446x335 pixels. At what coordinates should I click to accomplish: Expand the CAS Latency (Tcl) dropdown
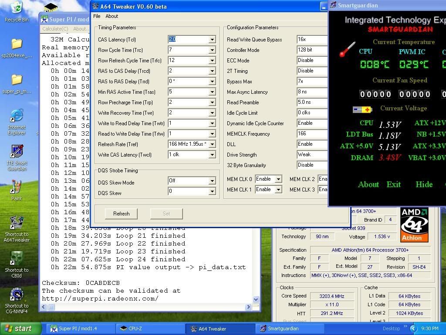coord(212,40)
